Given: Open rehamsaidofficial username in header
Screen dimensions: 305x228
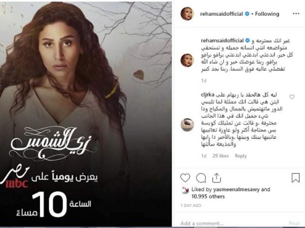Looking at the screenshot, I should tap(221, 14).
